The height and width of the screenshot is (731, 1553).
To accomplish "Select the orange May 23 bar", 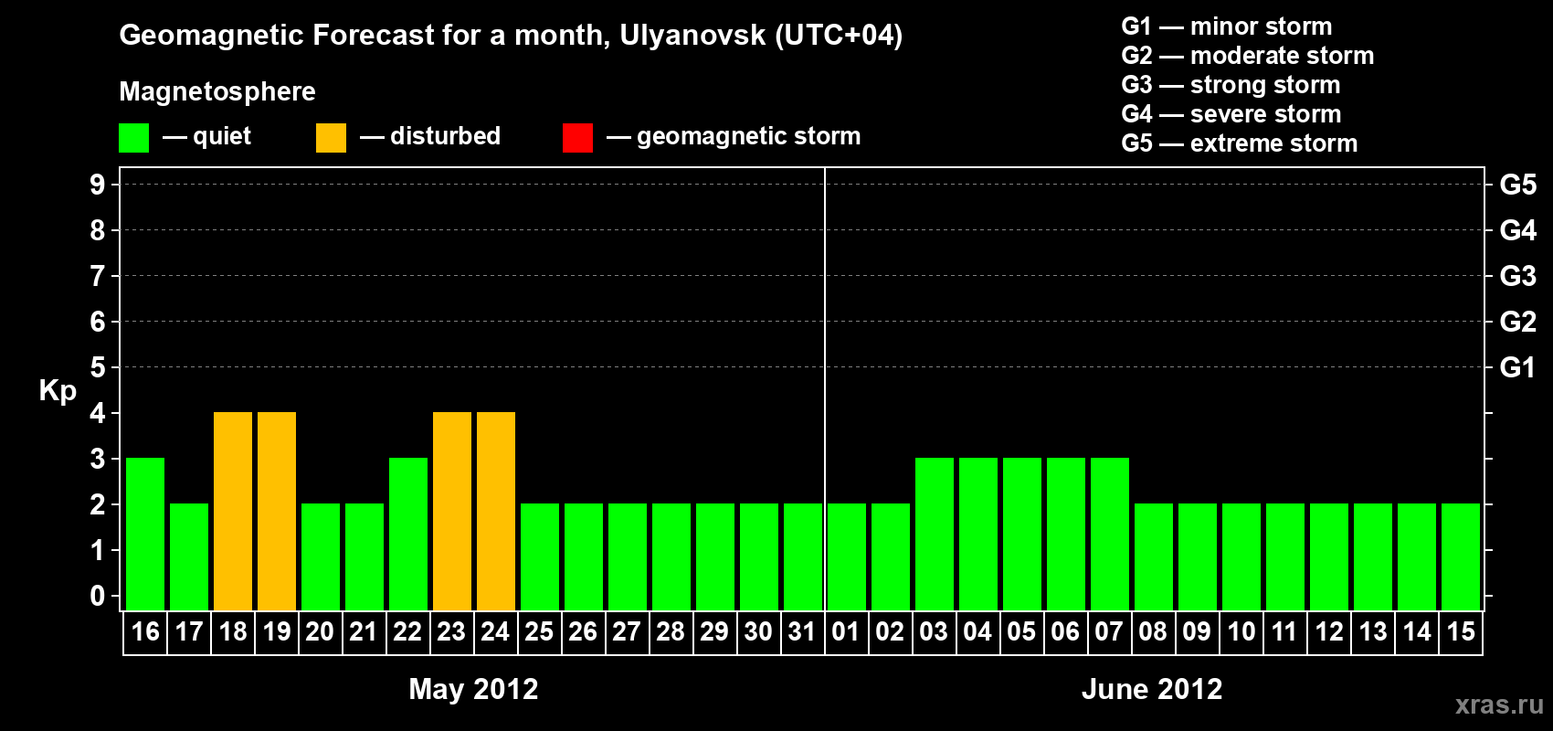I will click(x=452, y=511).
